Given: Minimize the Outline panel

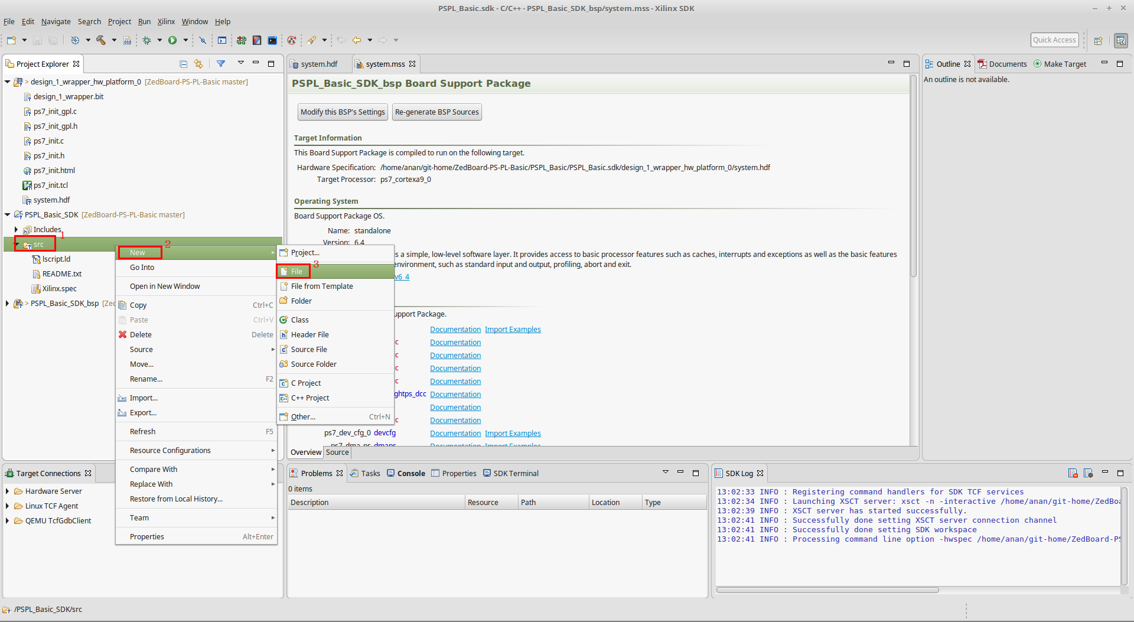Looking at the screenshot, I should pyautogui.click(x=1104, y=63).
